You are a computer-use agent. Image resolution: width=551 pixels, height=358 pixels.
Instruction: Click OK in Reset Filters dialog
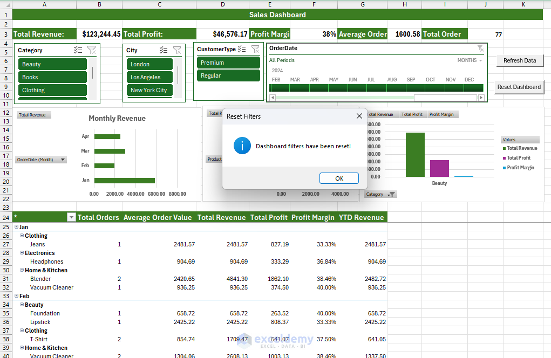pos(339,178)
